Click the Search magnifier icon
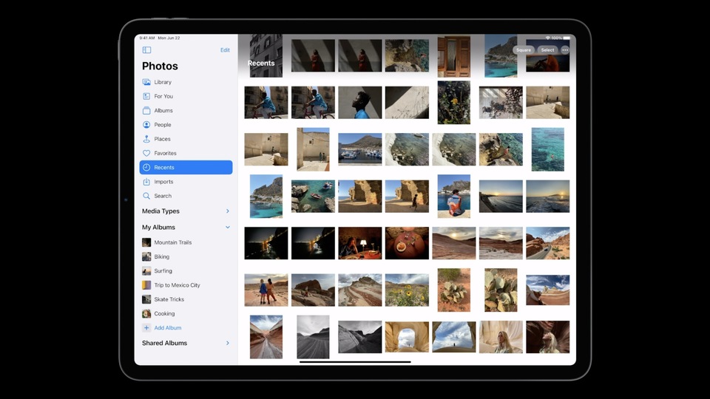Screen dimensions: 710x399 [x=146, y=196]
